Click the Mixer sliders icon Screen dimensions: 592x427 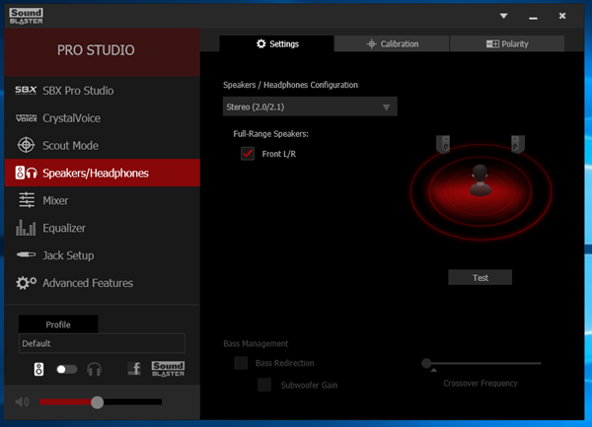point(27,200)
